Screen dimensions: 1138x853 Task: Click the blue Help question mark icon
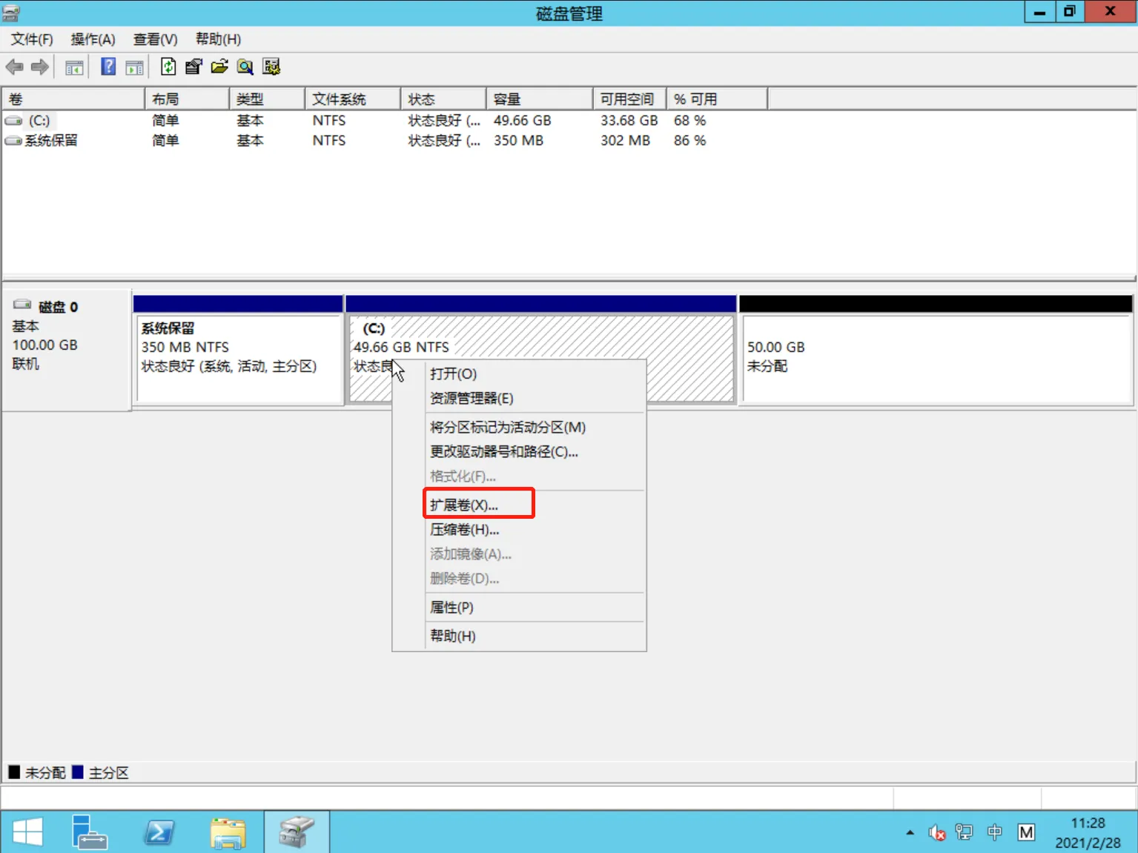(107, 67)
